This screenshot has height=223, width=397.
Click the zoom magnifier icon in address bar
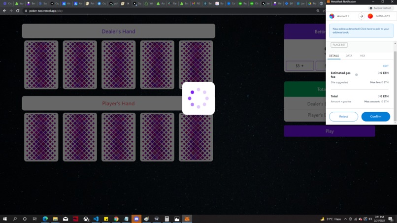[318, 11]
